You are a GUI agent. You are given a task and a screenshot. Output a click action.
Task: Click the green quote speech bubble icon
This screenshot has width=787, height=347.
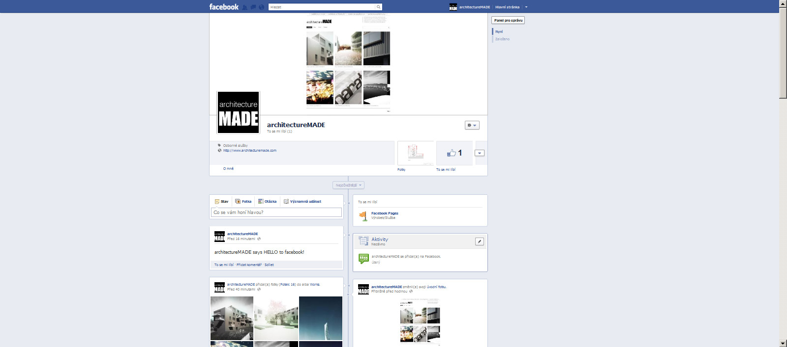pyautogui.click(x=363, y=259)
